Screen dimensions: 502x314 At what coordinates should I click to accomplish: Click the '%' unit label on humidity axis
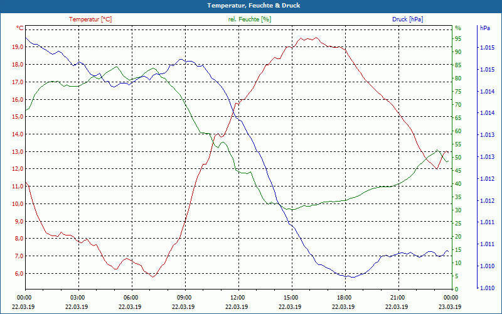[458, 28]
